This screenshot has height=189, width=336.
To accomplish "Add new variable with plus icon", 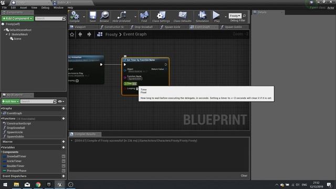I will pyautogui.click(x=64, y=148).
